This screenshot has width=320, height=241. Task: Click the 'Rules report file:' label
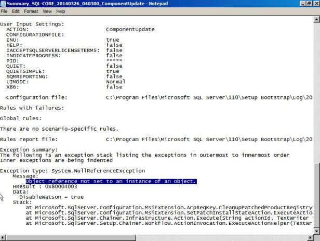coord(29,139)
